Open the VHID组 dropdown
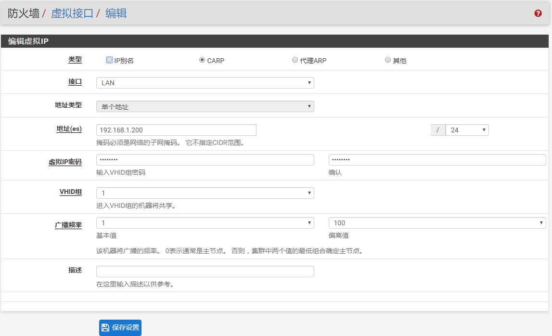 (x=205, y=193)
